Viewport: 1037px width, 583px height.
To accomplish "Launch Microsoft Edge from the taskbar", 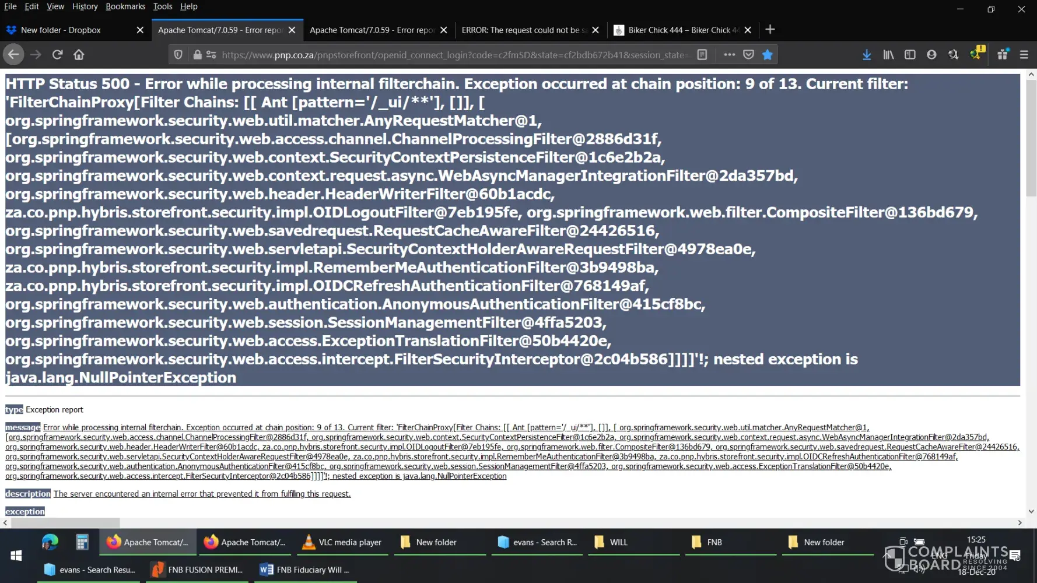I will pos(50,542).
